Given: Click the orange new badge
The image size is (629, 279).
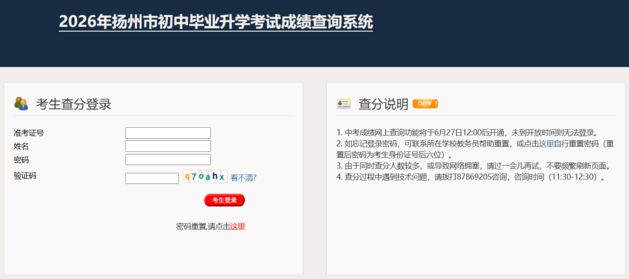Looking at the screenshot, I should click(x=425, y=103).
